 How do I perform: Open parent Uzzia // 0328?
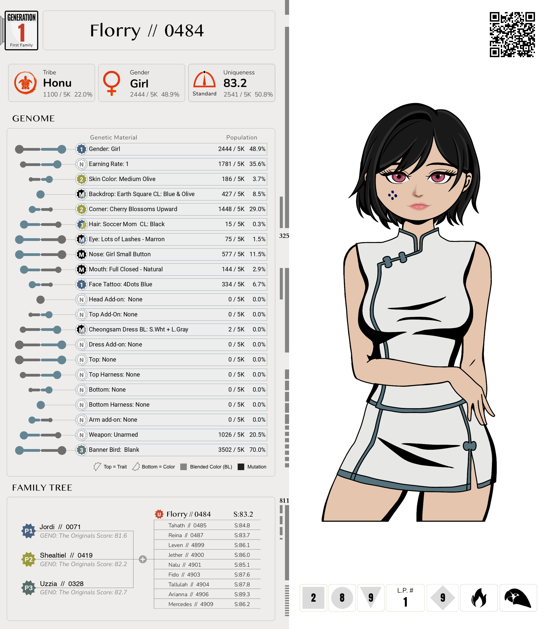[x=62, y=584]
